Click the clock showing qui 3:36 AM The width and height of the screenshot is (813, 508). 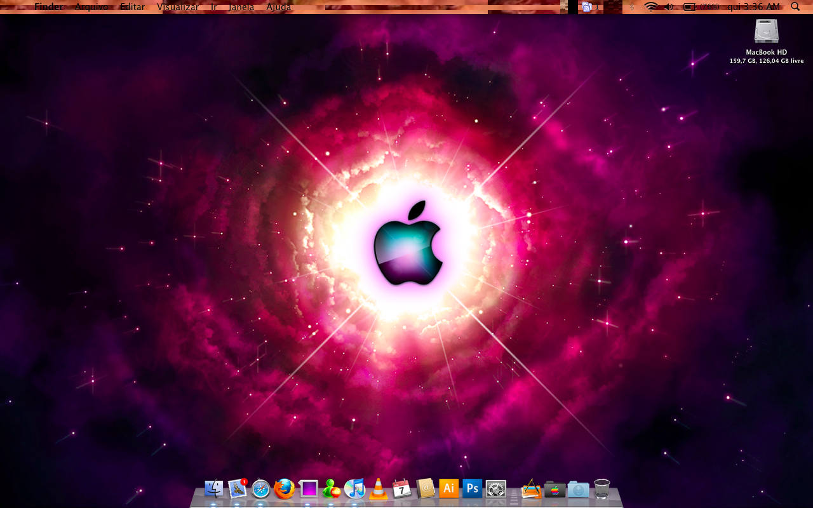tap(754, 6)
